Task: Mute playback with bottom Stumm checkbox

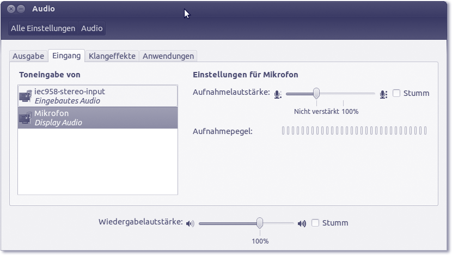Action: [315, 223]
